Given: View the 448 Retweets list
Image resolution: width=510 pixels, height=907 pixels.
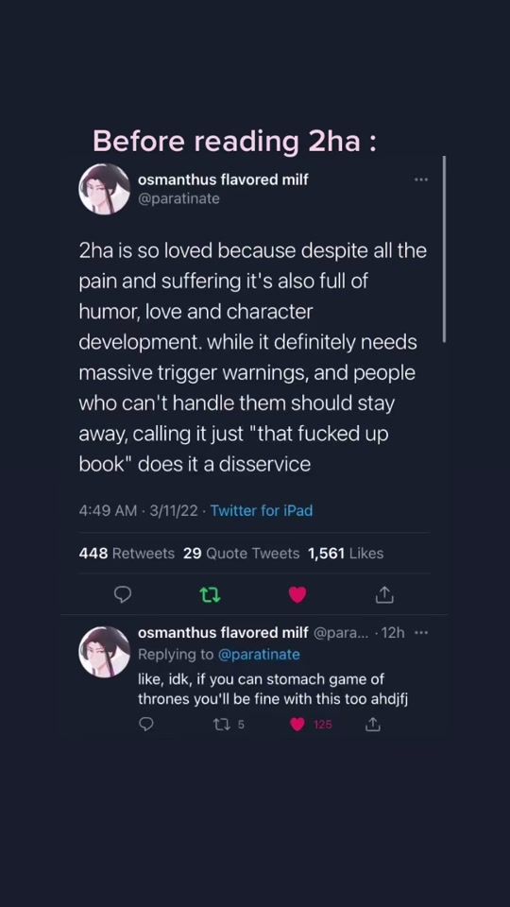Looking at the screenshot, I should pos(127,554).
